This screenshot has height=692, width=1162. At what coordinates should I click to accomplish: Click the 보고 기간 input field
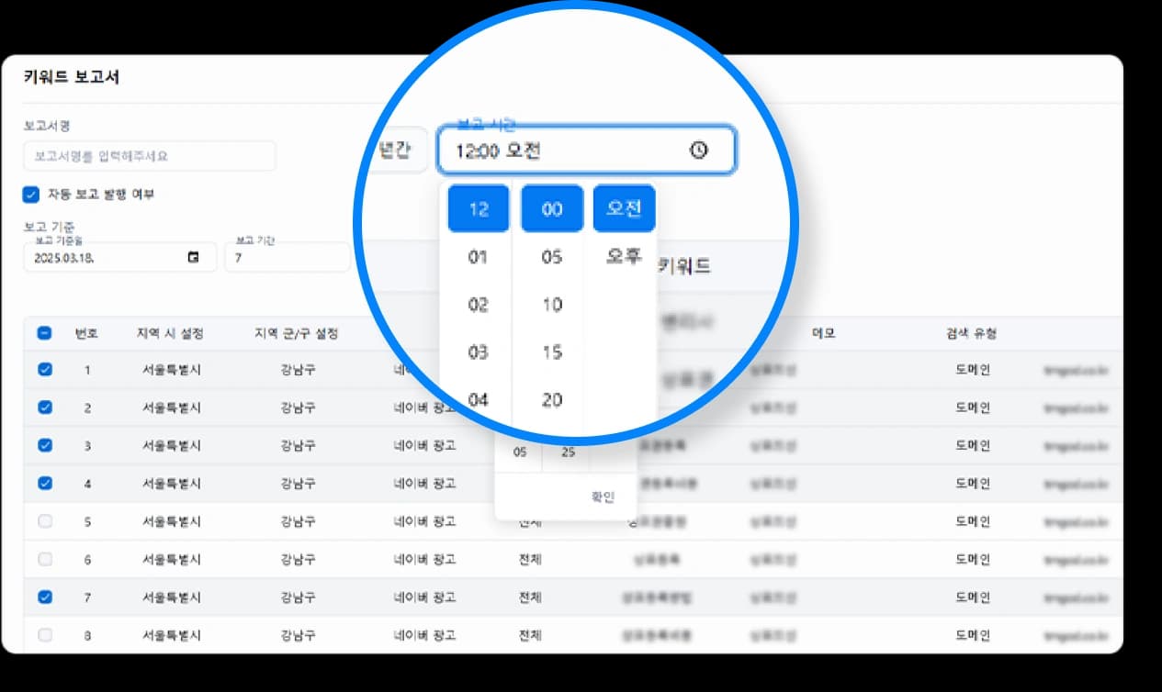[287, 258]
